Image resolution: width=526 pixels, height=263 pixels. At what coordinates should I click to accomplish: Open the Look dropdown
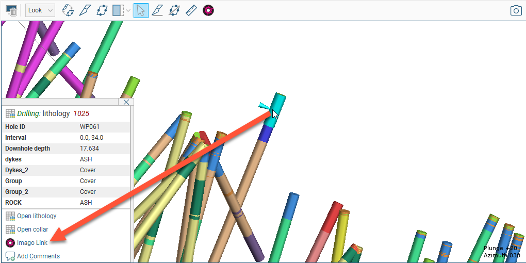click(x=40, y=10)
